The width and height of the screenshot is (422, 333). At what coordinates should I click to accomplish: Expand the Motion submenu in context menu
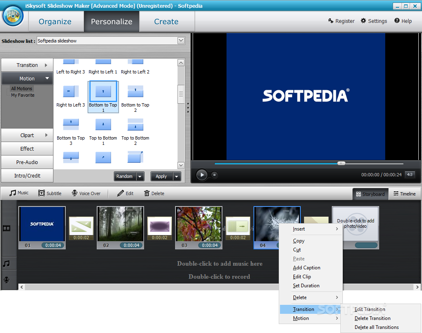coord(311,318)
